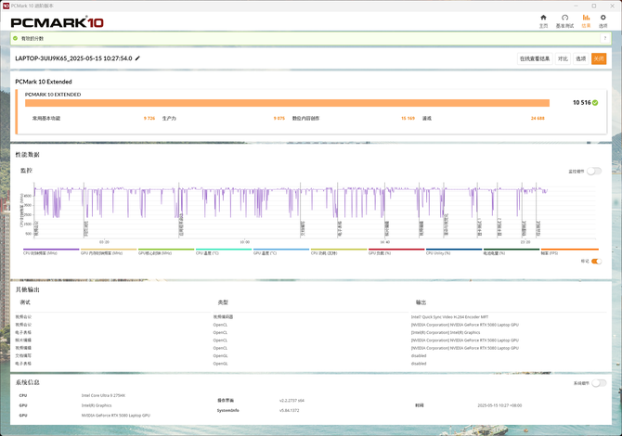The height and width of the screenshot is (436, 622).
Task: Click the 10:00 timeline tick on the graph
Action: point(245,242)
